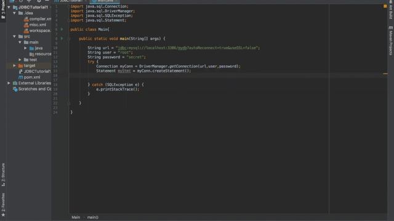Click the warning stripe marker on scrollbar
394x221 pixels.
tap(385, 74)
